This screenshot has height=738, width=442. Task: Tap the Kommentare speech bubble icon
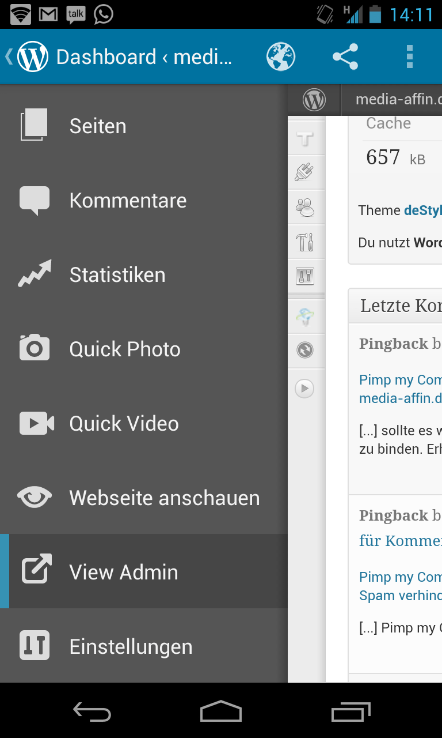[x=34, y=201]
